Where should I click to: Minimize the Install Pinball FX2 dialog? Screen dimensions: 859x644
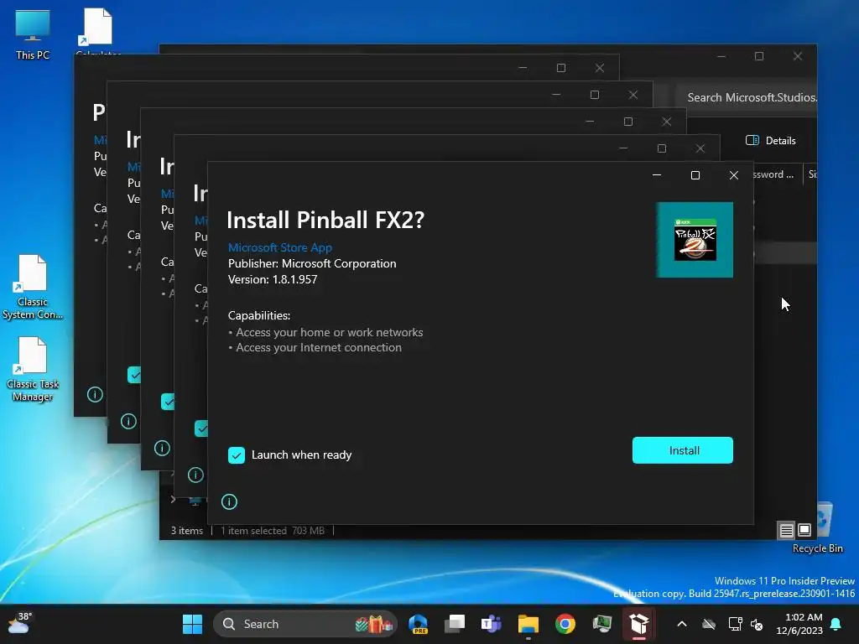(x=657, y=175)
